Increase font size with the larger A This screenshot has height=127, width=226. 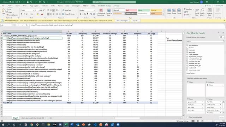coord(41,10)
